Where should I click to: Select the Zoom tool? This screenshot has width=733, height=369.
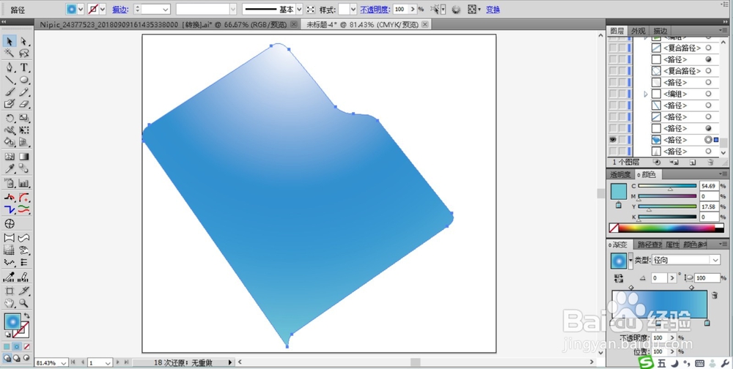point(24,302)
